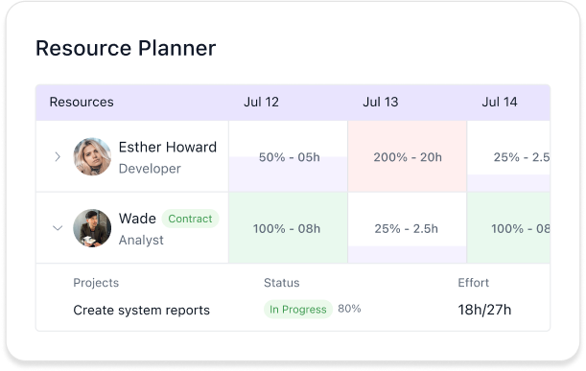Click the In Progress status badge

298,310
